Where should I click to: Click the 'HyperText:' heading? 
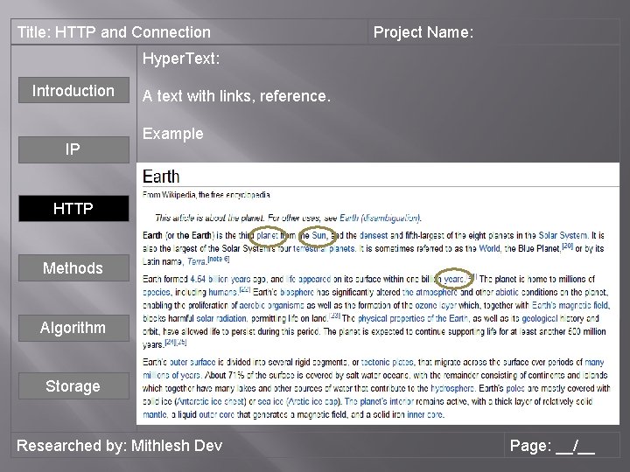click(x=181, y=59)
